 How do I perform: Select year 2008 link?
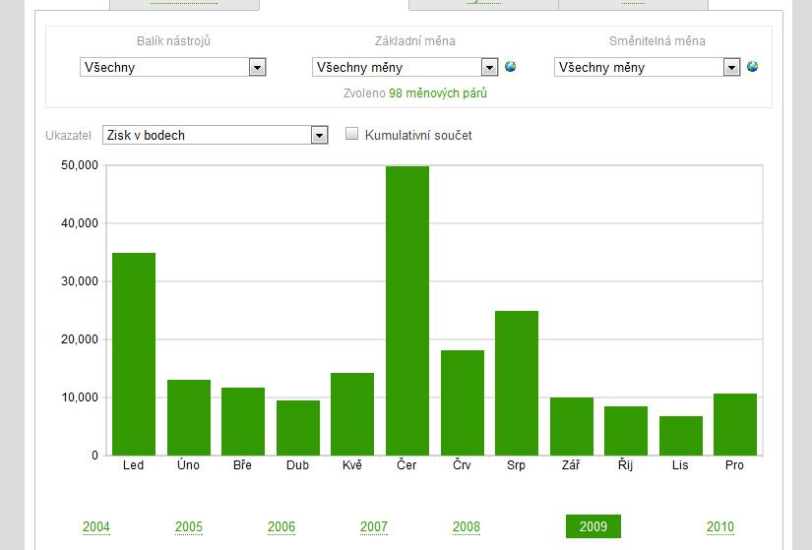467,526
